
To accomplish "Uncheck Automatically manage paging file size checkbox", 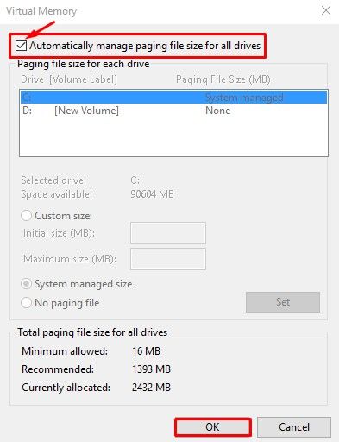I will [x=22, y=46].
